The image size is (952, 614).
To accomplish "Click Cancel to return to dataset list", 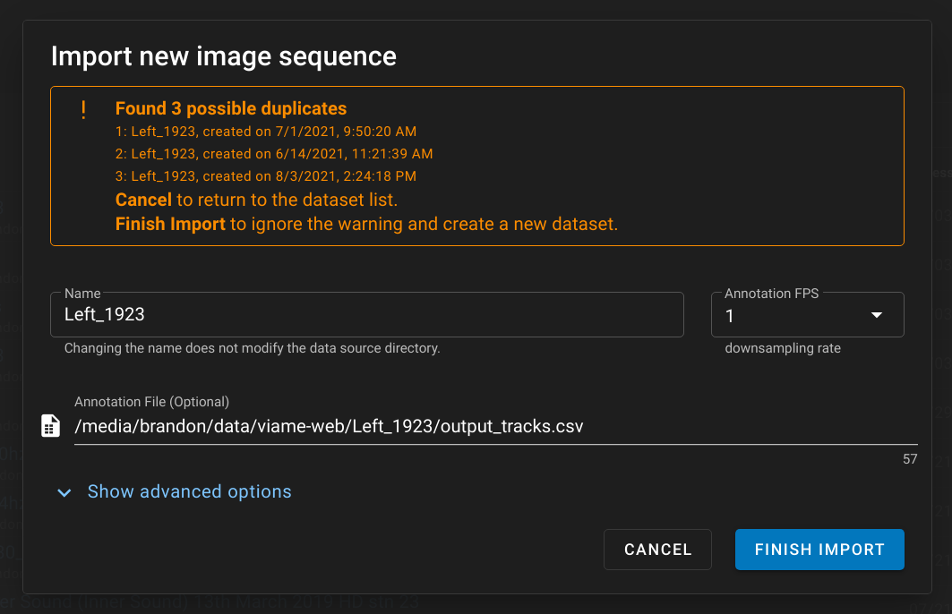I will coord(657,549).
